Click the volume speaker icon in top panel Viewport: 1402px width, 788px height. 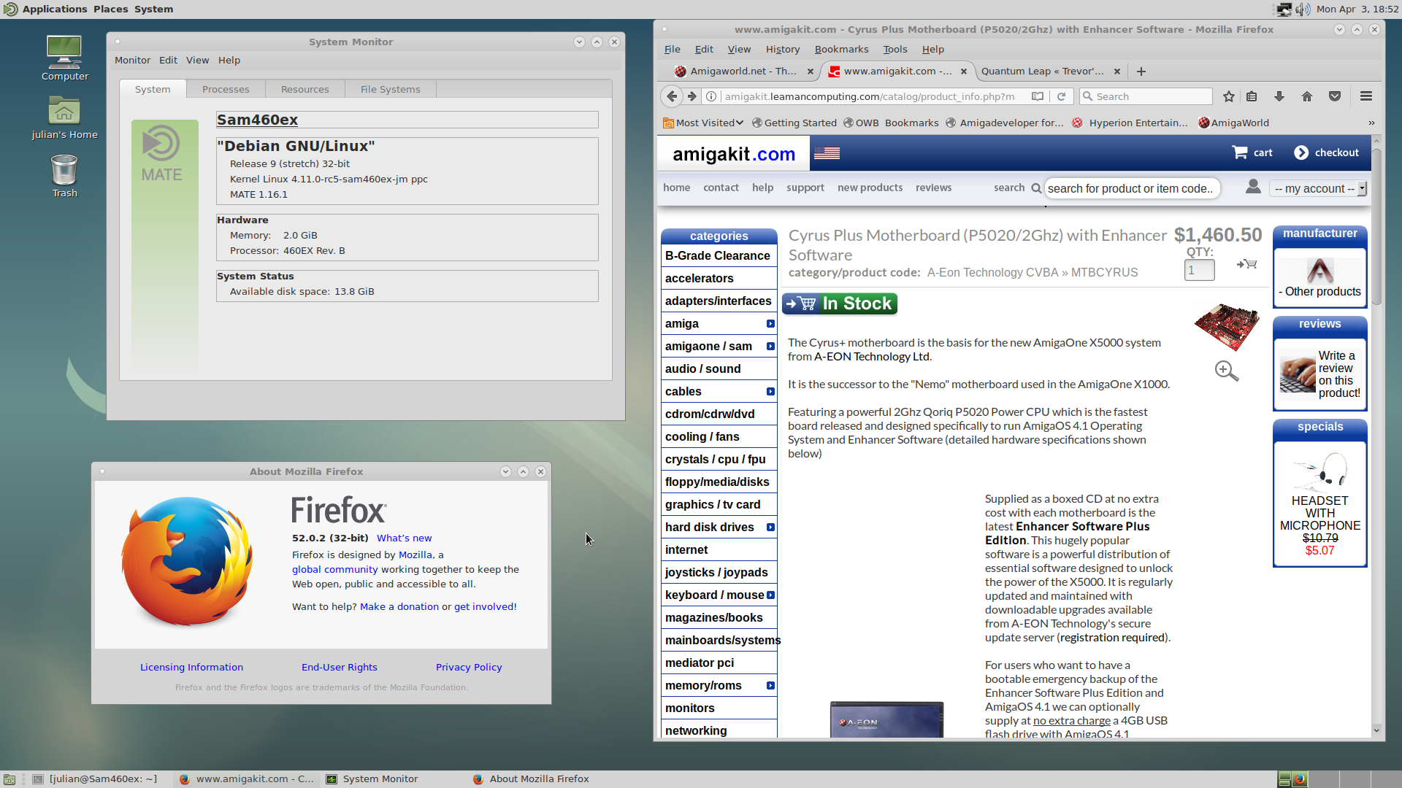[1303, 9]
